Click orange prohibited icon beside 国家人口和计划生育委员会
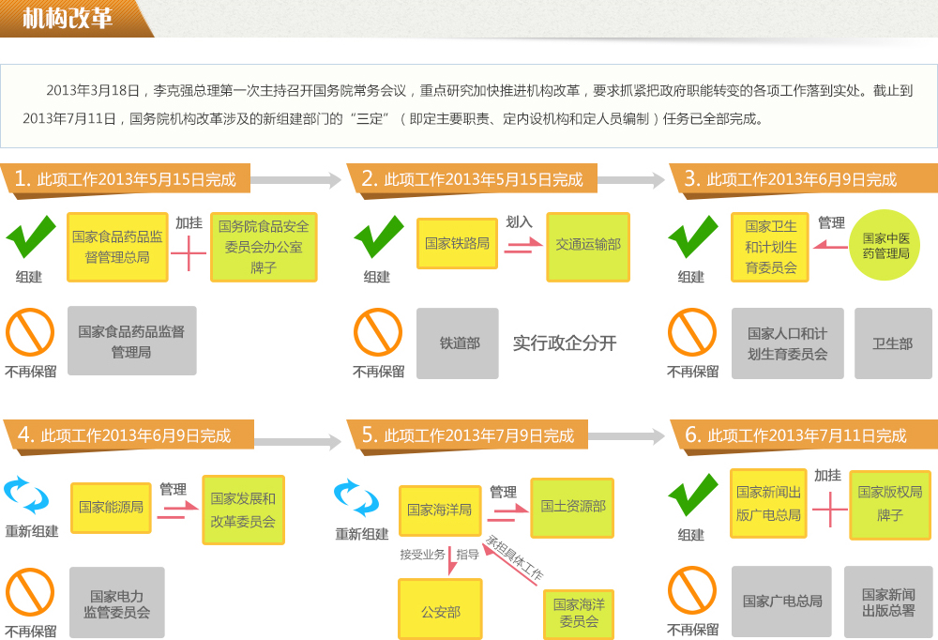This screenshot has width=938, height=640. 692,332
